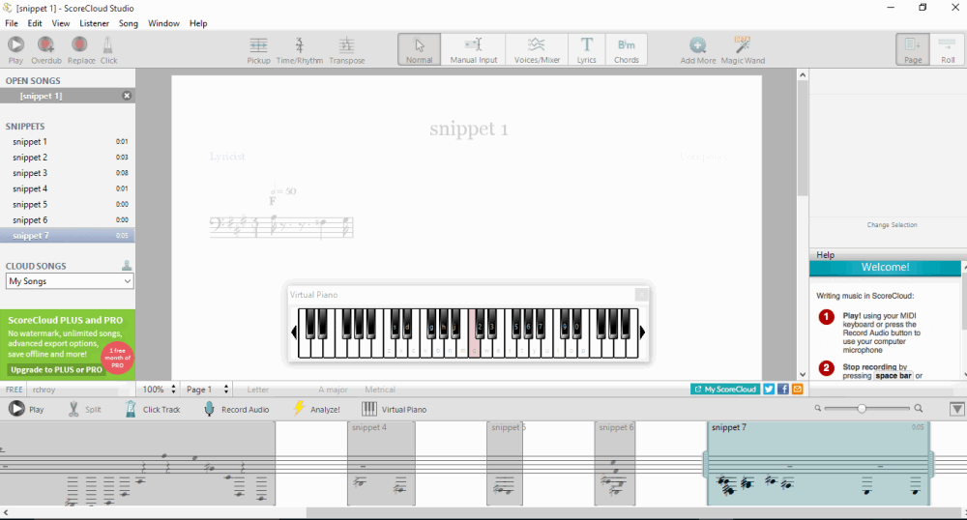
Task: Open the Metrical setting selector
Action: click(380, 390)
